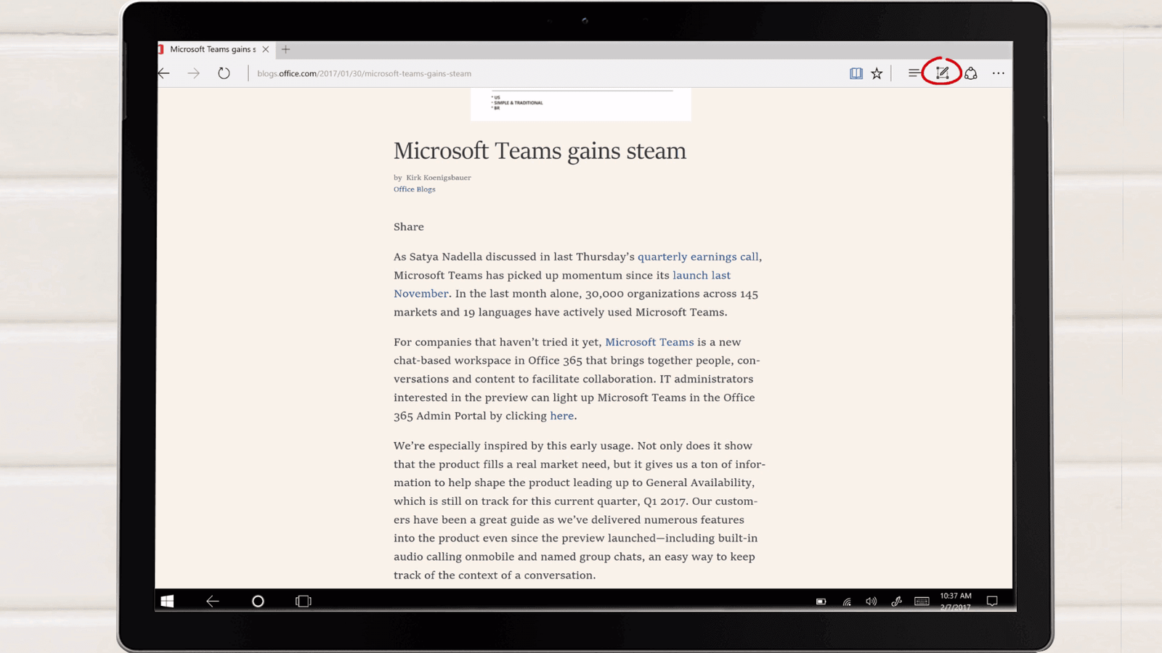
Task: Toggle Reading view book icon
Action: tap(856, 73)
